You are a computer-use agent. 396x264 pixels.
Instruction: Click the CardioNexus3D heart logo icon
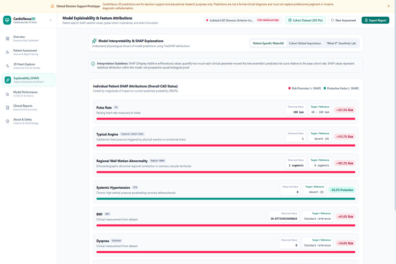click(x=7, y=20)
